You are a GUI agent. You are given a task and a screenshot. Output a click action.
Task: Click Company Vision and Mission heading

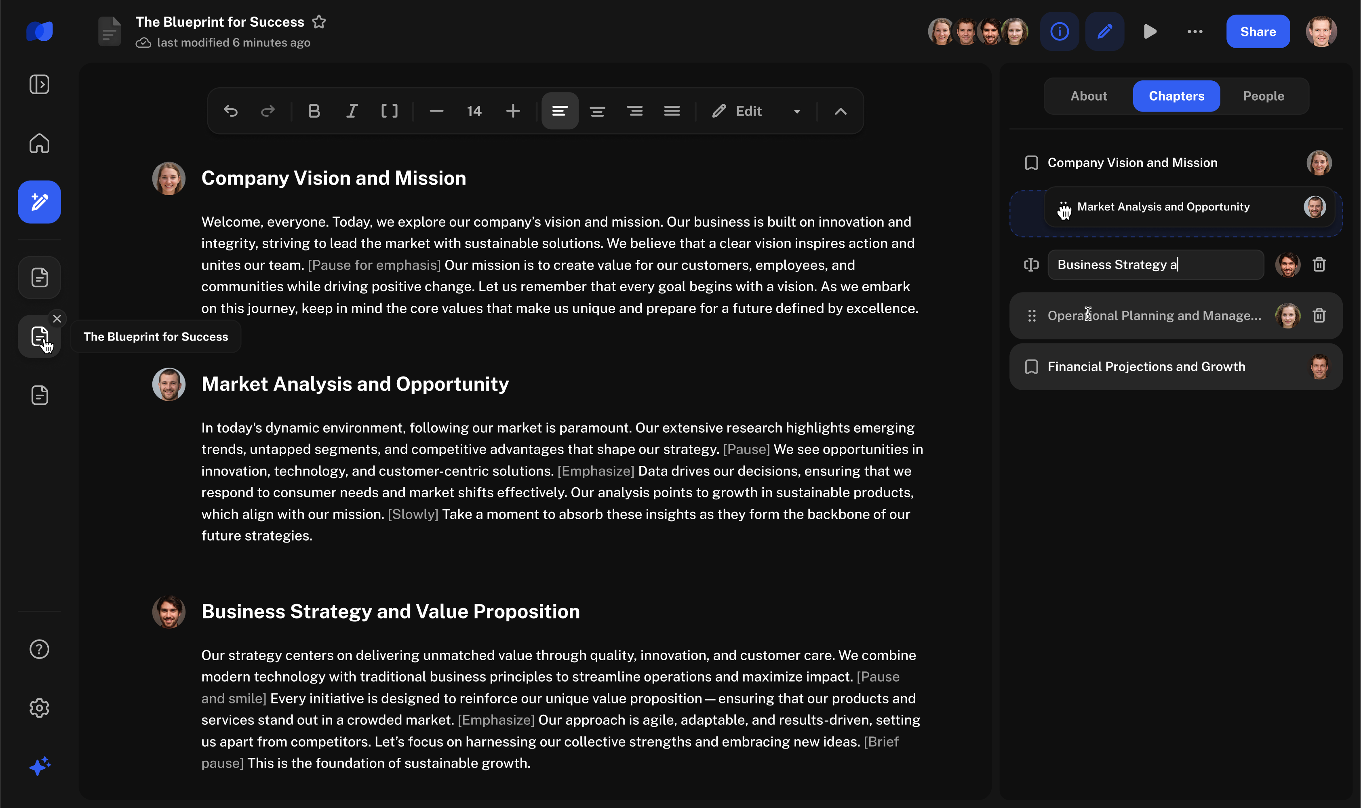click(x=333, y=178)
